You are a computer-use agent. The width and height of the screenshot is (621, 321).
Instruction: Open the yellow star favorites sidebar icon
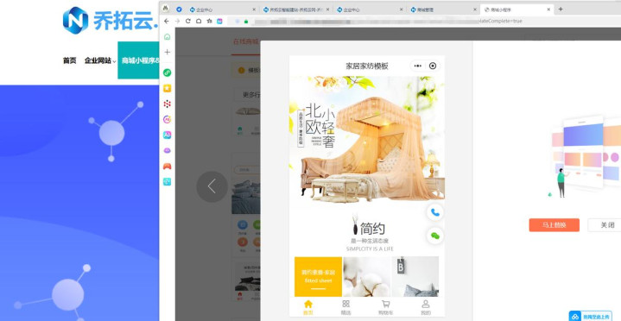[x=168, y=88]
